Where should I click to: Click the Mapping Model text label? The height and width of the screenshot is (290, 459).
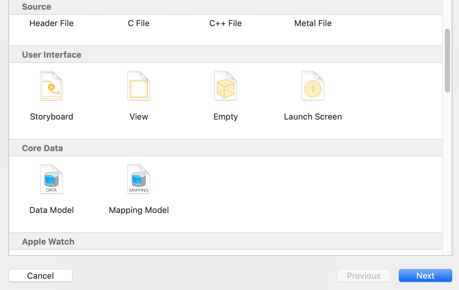(139, 210)
